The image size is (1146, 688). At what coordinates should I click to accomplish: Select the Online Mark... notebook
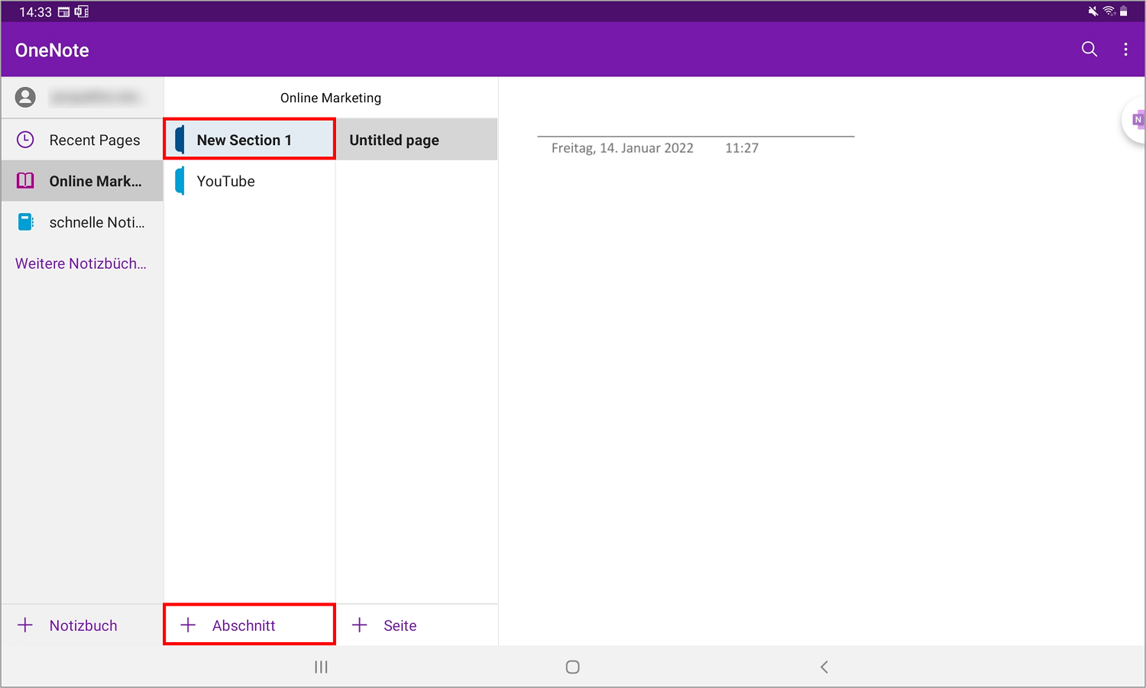pyautogui.click(x=82, y=181)
